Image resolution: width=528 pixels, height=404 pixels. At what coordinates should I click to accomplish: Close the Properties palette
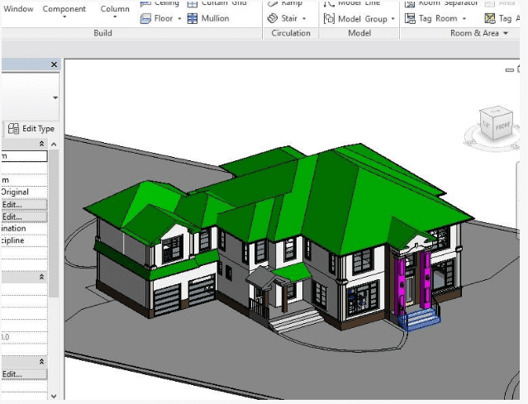[55, 64]
